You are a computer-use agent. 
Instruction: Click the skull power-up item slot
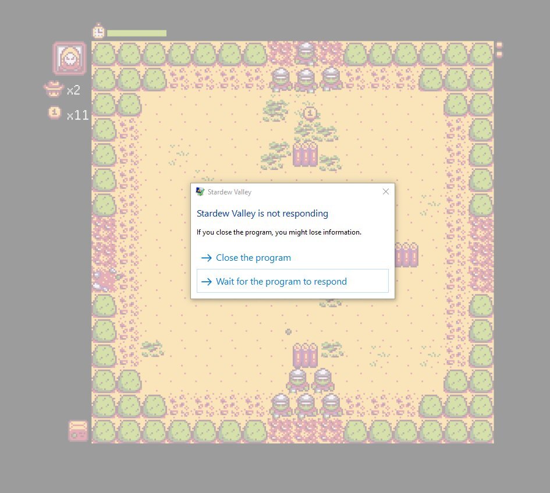[x=69, y=58]
